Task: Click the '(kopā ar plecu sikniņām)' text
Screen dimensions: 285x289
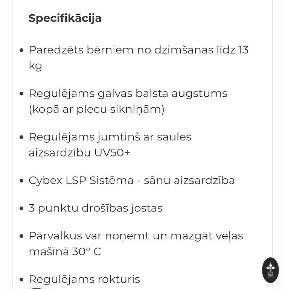Action: pos(96,110)
